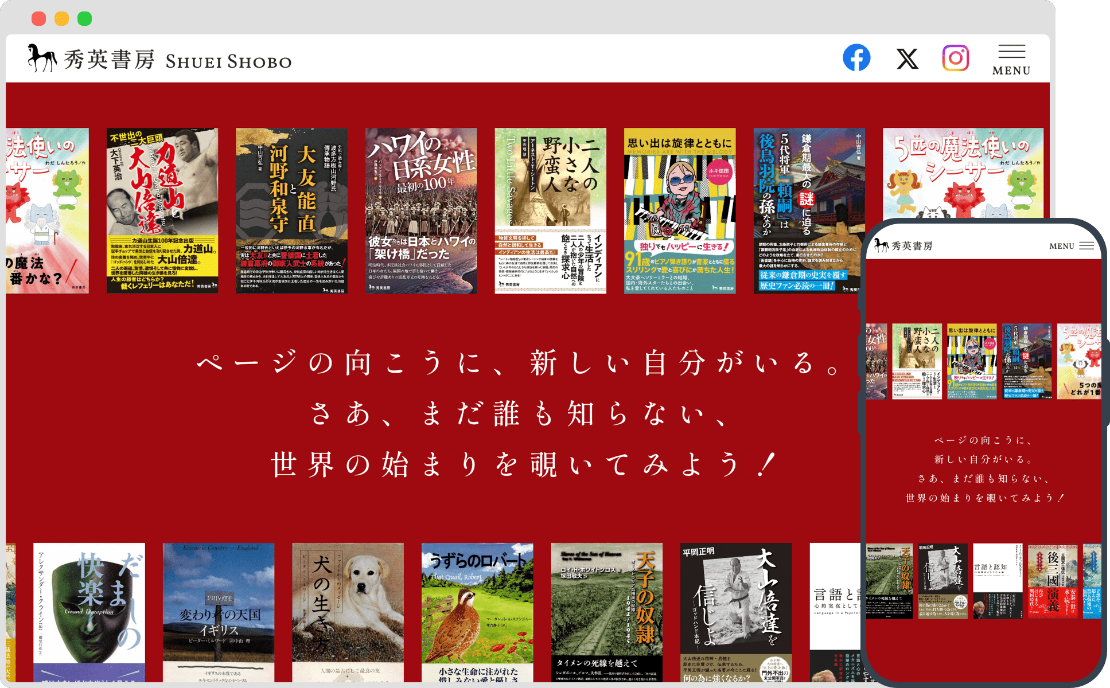This screenshot has width=1110, height=688.
Task: Select the 力道山と大山倍達 book cover
Action: point(162,210)
